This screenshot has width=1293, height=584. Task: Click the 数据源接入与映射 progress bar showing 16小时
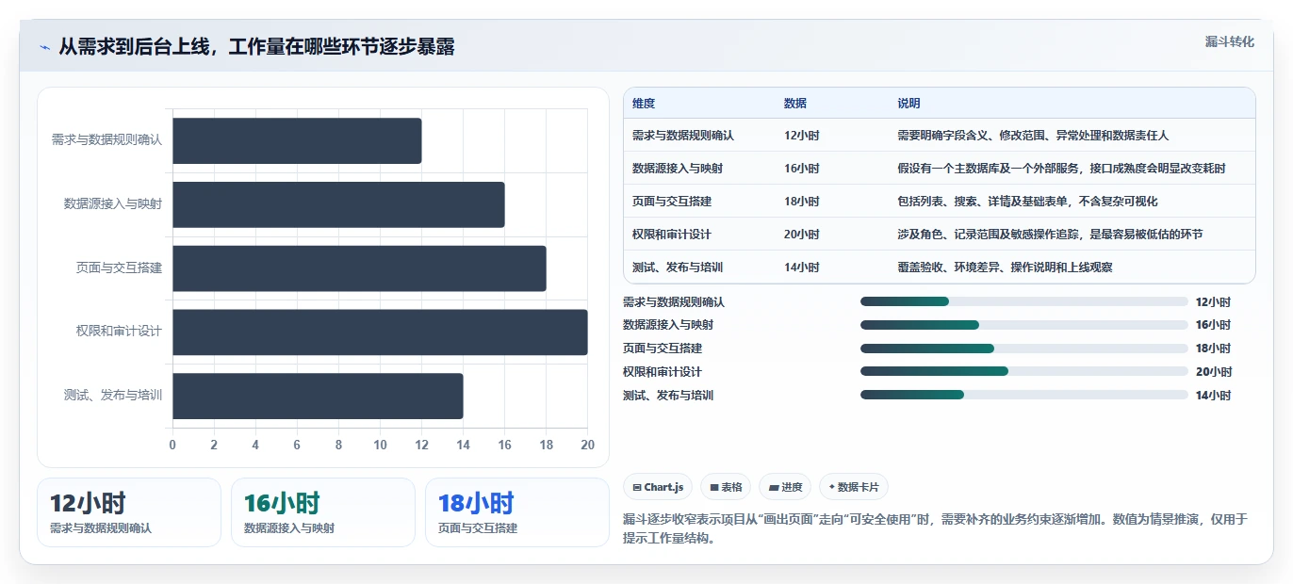(x=1023, y=325)
